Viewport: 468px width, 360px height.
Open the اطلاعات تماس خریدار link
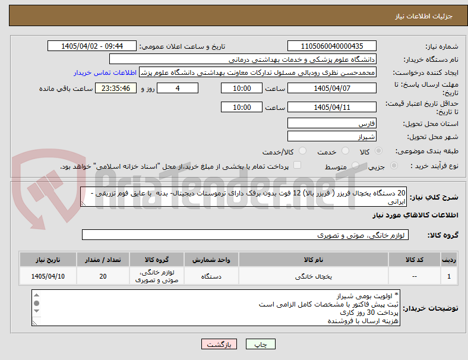click(105, 72)
